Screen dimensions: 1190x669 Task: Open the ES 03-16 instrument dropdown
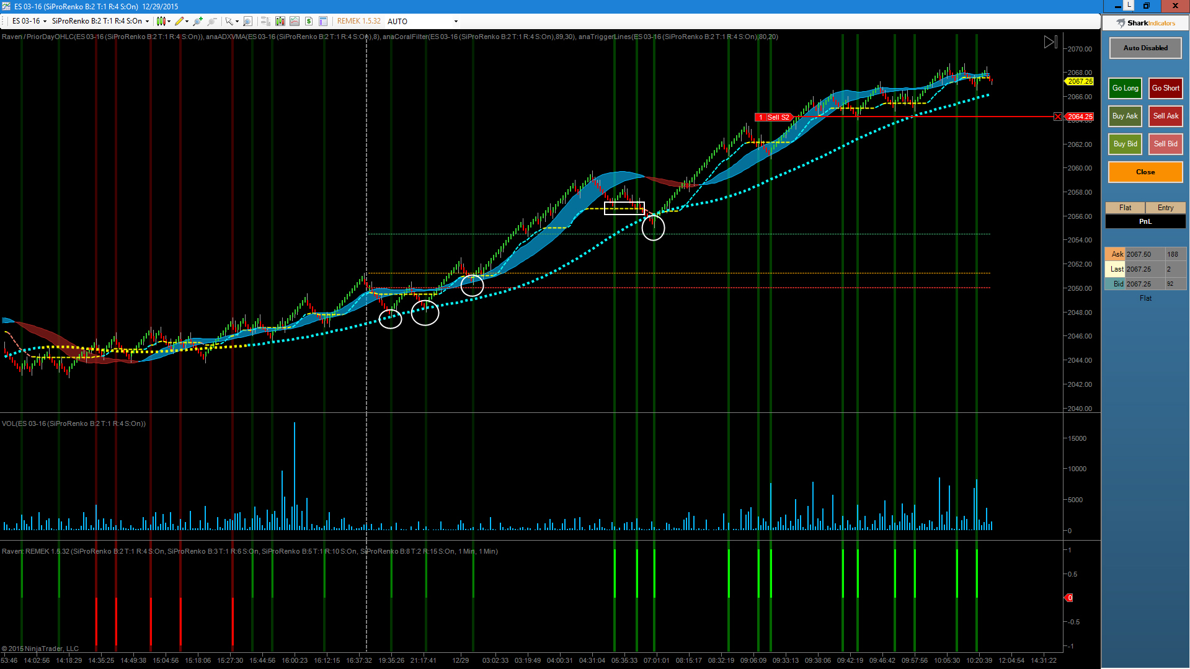point(29,21)
